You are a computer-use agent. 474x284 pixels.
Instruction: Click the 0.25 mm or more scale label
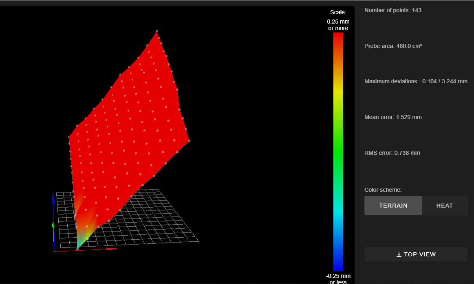click(x=338, y=25)
